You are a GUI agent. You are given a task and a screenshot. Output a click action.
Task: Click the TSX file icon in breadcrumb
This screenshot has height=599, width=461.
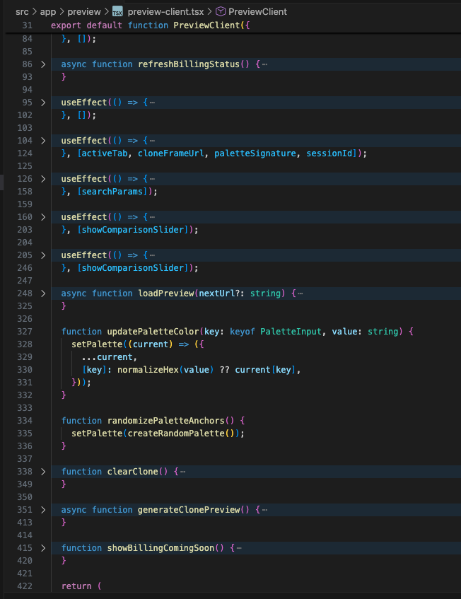pos(117,12)
